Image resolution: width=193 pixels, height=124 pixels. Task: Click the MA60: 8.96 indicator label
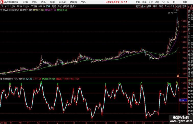(x=62, y=10)
